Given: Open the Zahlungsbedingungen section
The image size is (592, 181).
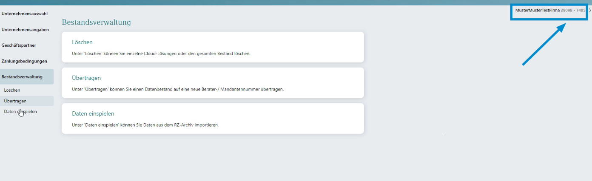Looking at the screenshot, I should (24, 61).
